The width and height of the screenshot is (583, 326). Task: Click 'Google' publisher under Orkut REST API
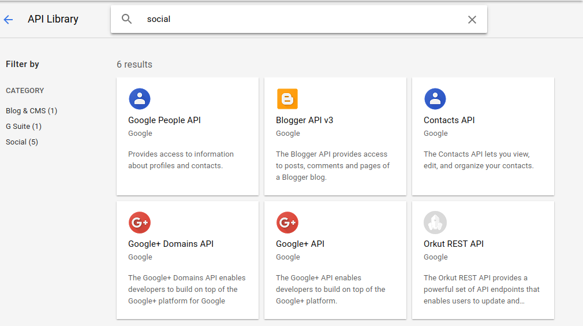(x=436, y=257)
